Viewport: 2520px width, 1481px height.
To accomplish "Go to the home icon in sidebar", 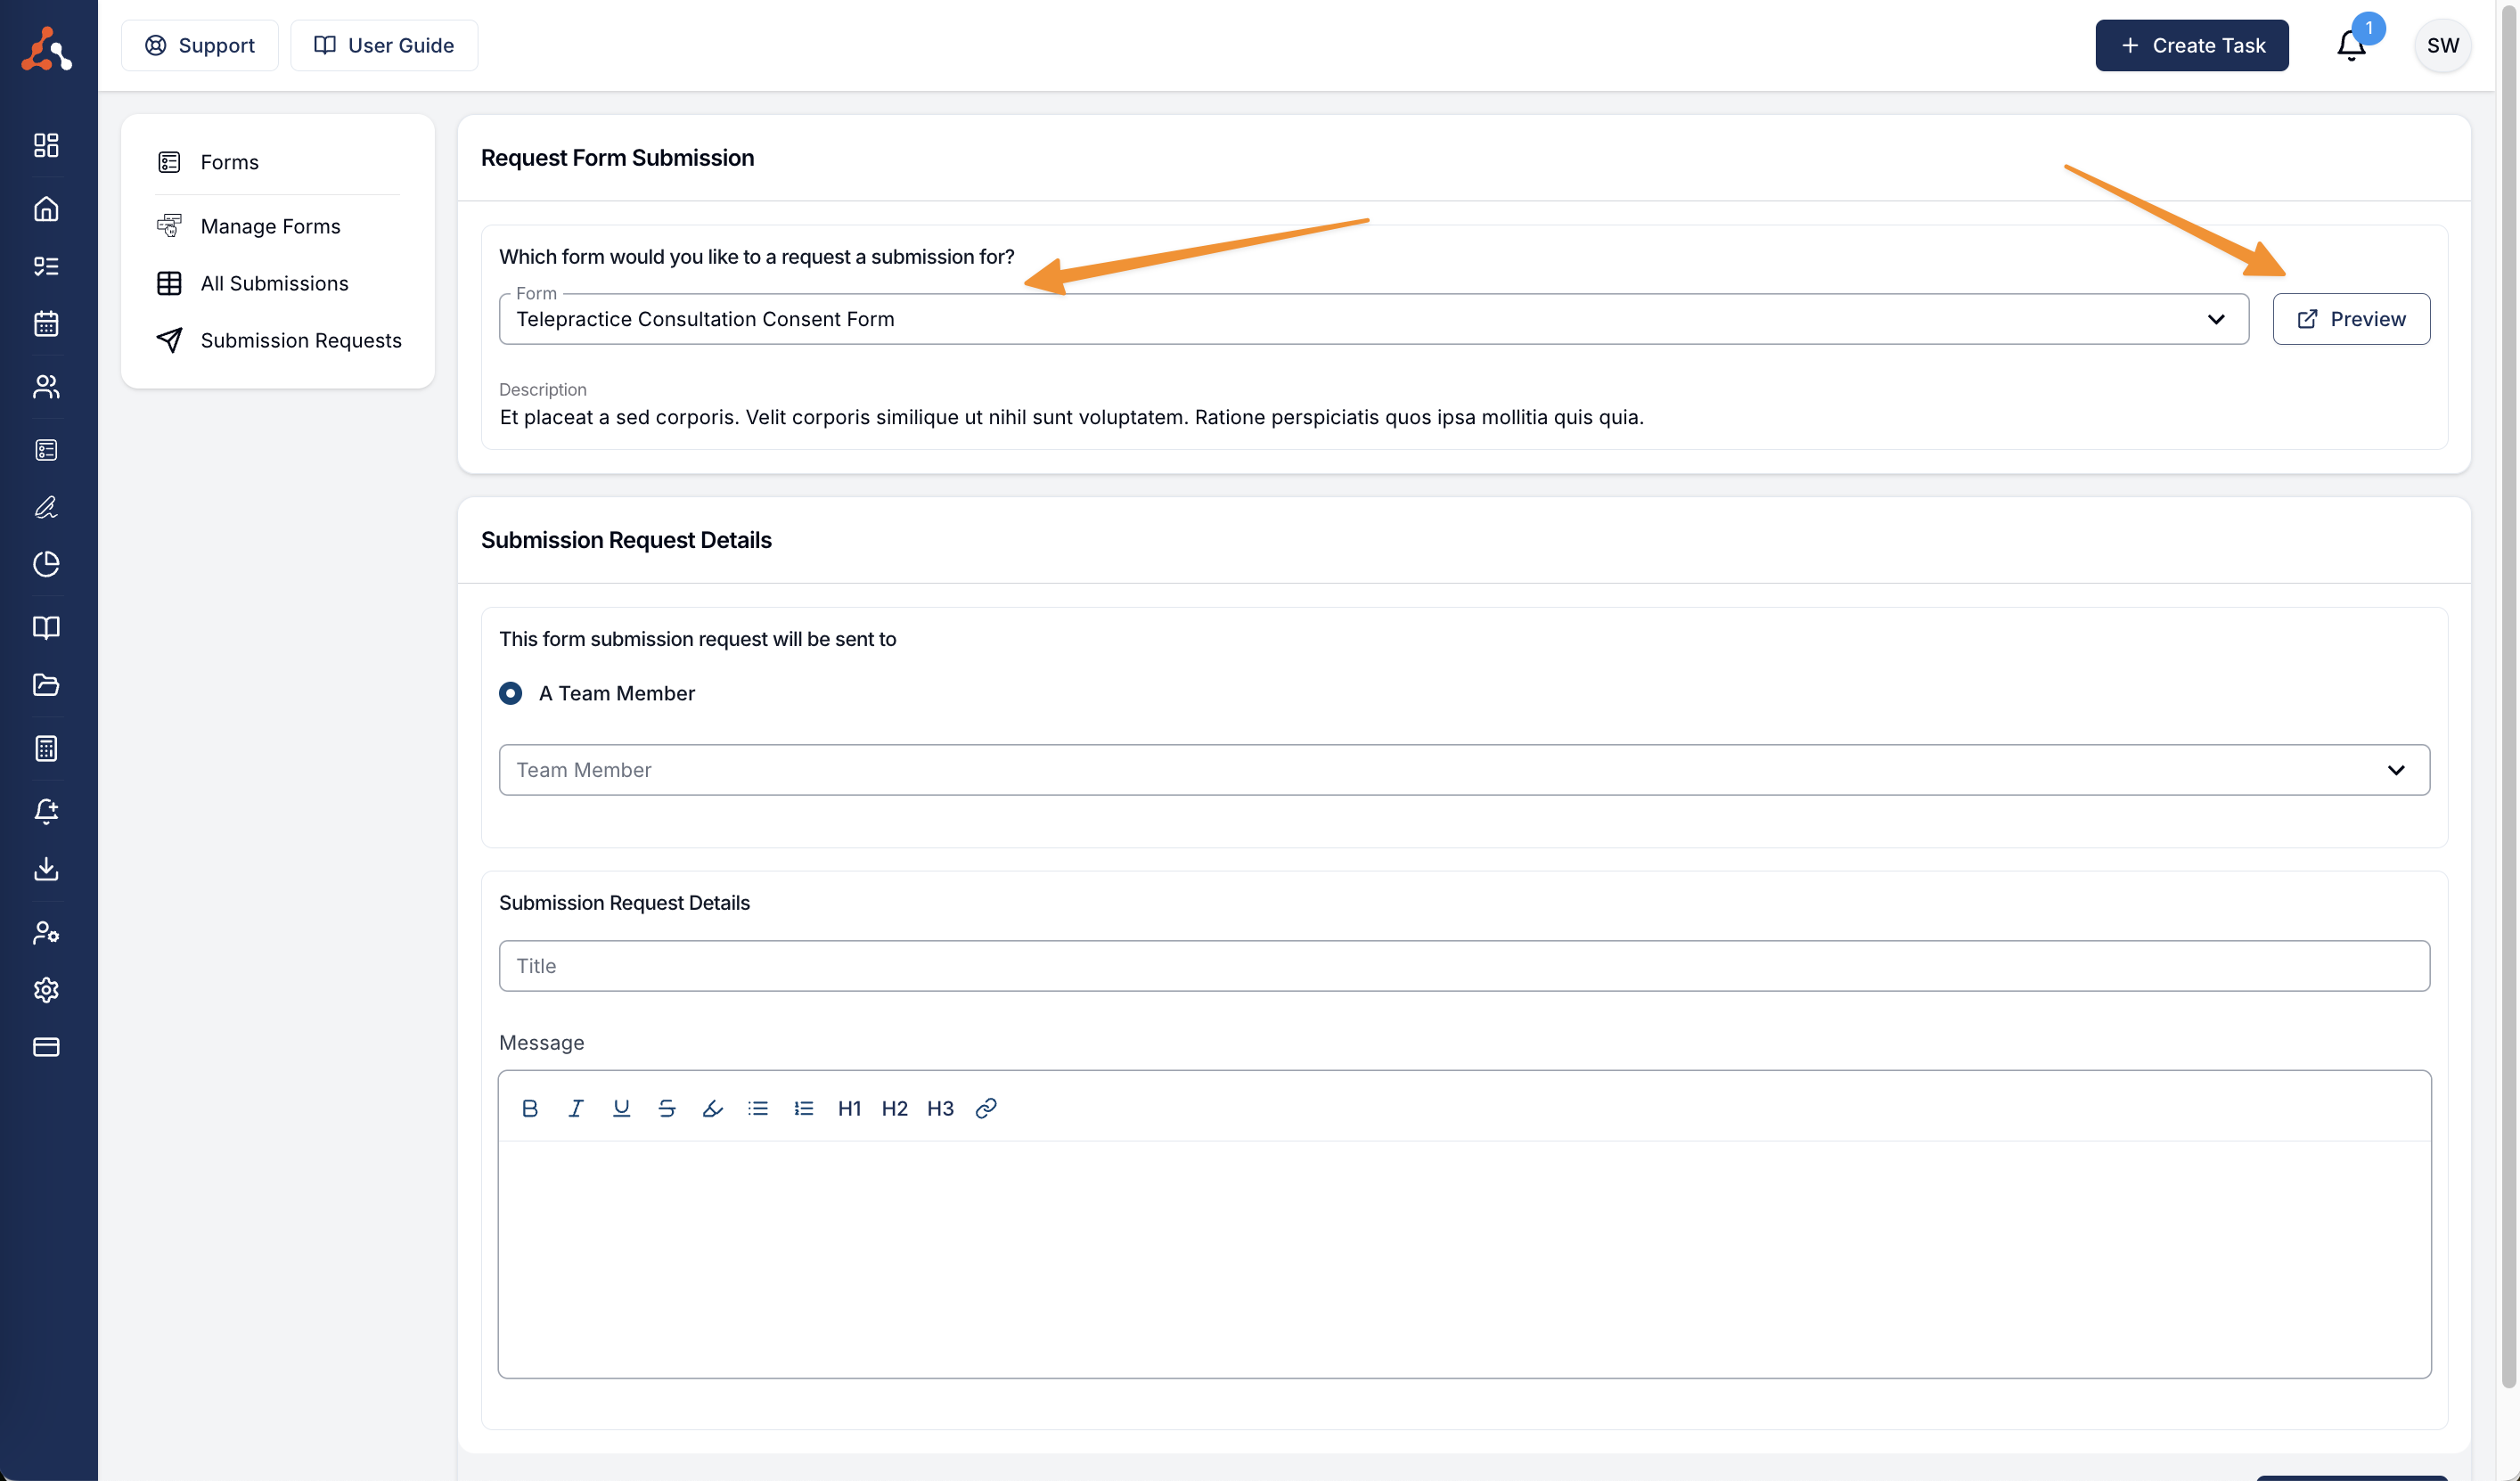I will (x=46, y=208).
